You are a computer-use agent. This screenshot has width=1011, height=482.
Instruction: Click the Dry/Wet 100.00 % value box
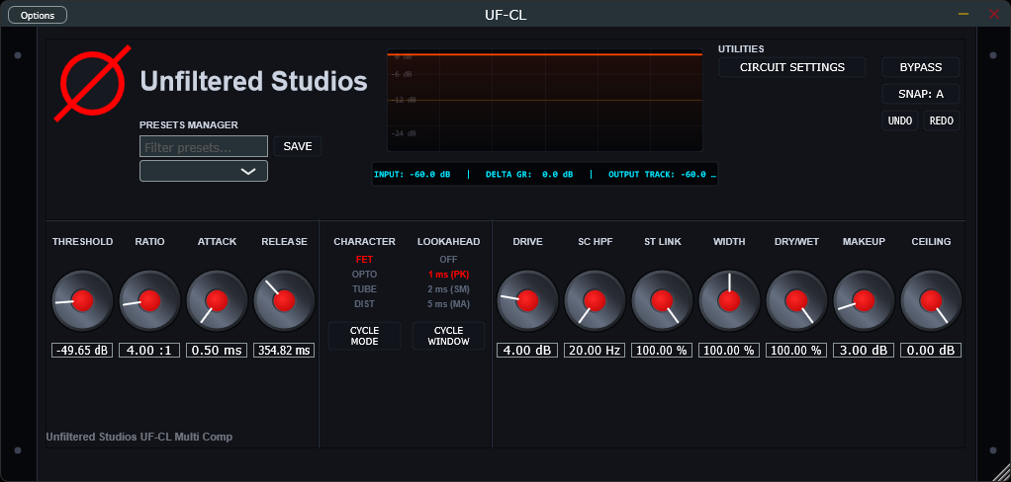pyautogui.click(x=797, y=350)
